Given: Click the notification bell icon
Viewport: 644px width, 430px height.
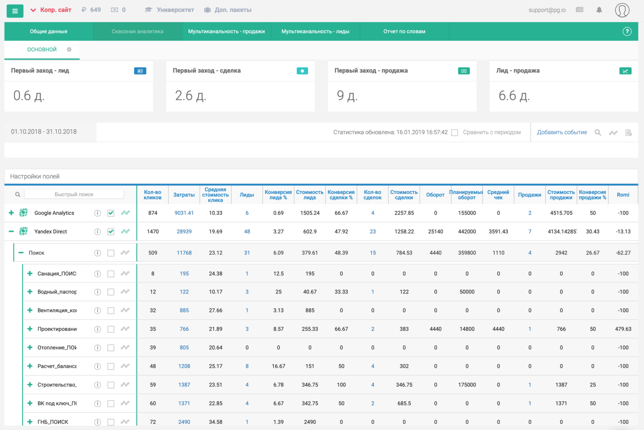Looking at the screenshot, I should click(599, 10).
